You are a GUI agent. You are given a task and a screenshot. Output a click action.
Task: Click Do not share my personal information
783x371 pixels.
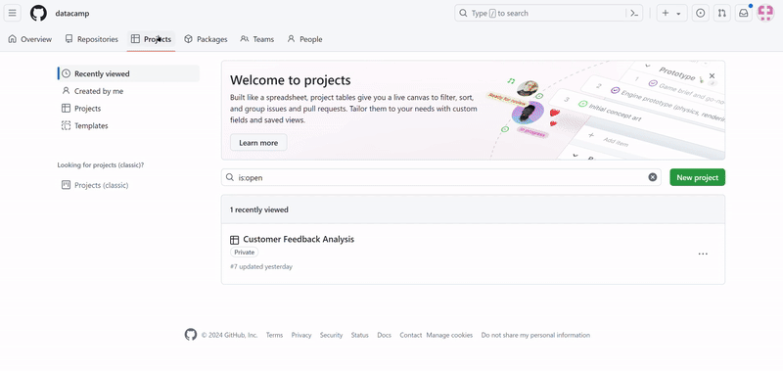[x=535, y=335]
